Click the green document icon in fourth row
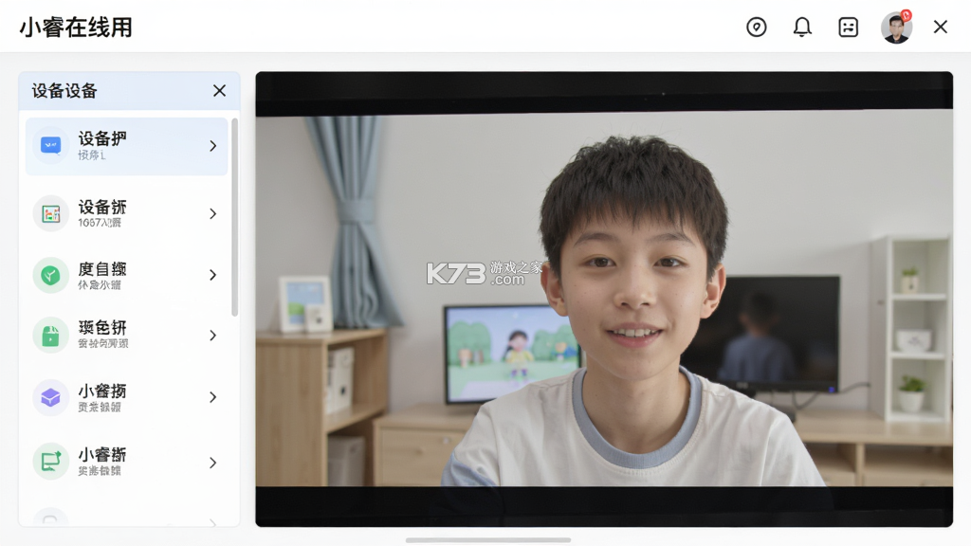The width and height of the screenshot is (971, 546). point(51,336)
